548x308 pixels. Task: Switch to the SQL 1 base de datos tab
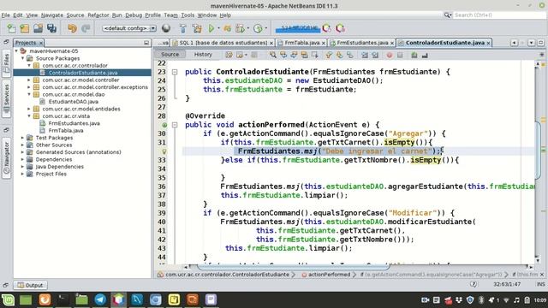point(223,43)
